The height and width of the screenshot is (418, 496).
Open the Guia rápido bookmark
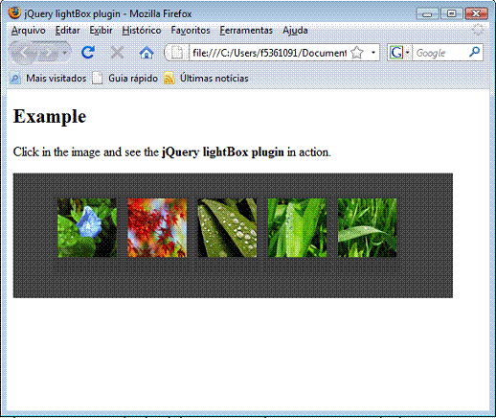coord(125,78)
